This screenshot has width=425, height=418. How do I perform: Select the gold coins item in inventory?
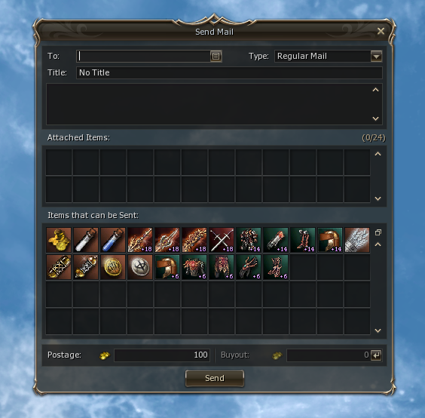pos(59,240)
